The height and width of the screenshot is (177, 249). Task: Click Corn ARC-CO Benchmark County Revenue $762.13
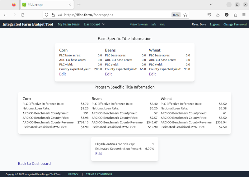(x=83, y=122)
